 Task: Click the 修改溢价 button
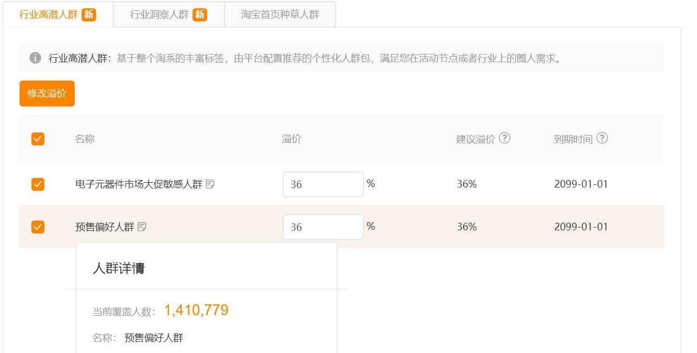(47, 94)
